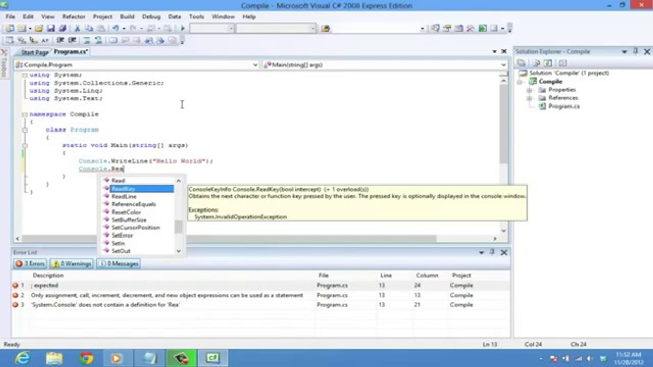Select the '; expected' error row
The image size is (653, 367).
point(261,285)
